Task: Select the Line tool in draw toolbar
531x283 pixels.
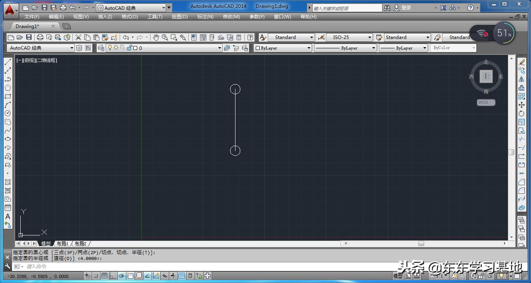Action: [x=8, y=62]
